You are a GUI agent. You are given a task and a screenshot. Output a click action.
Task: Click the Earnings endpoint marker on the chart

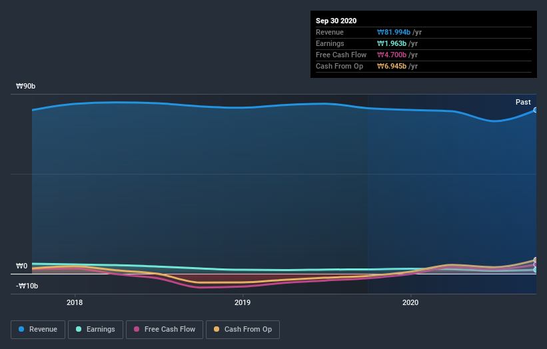pyautogui.click(x=536, y=270)
